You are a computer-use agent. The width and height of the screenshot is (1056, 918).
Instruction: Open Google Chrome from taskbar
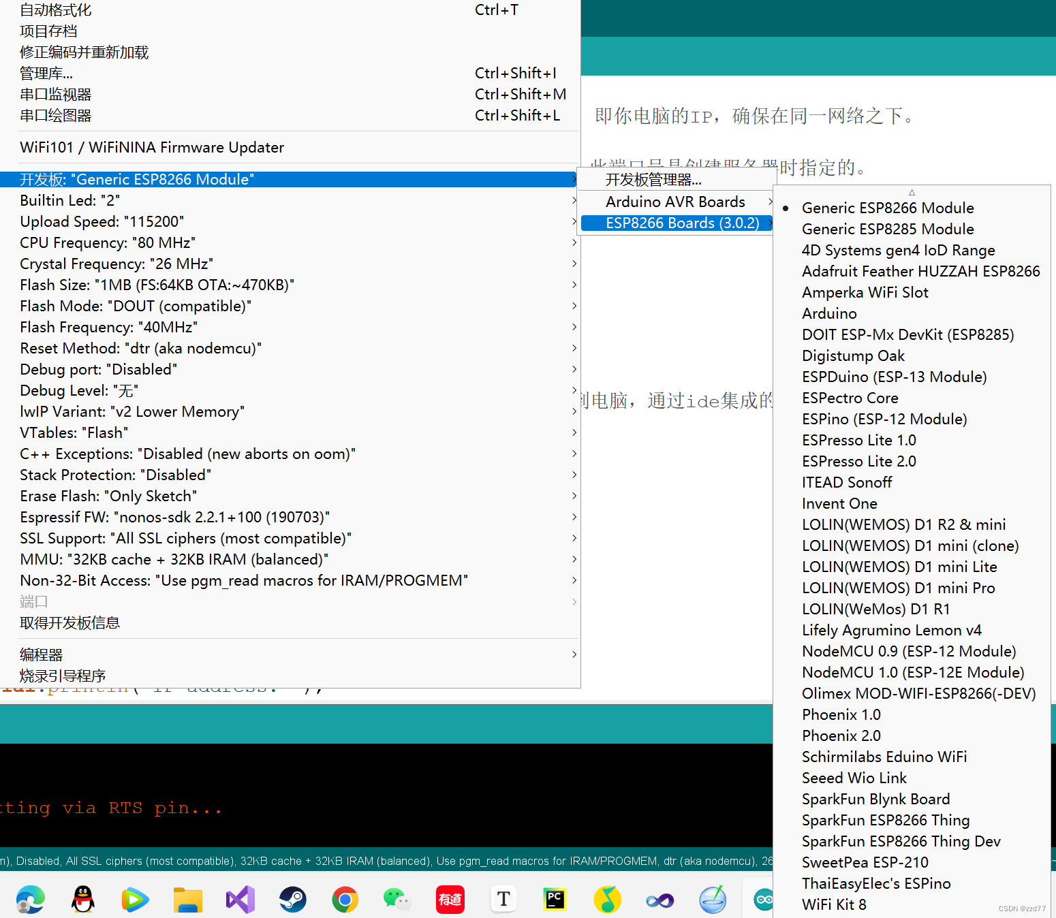pos(345,900)
